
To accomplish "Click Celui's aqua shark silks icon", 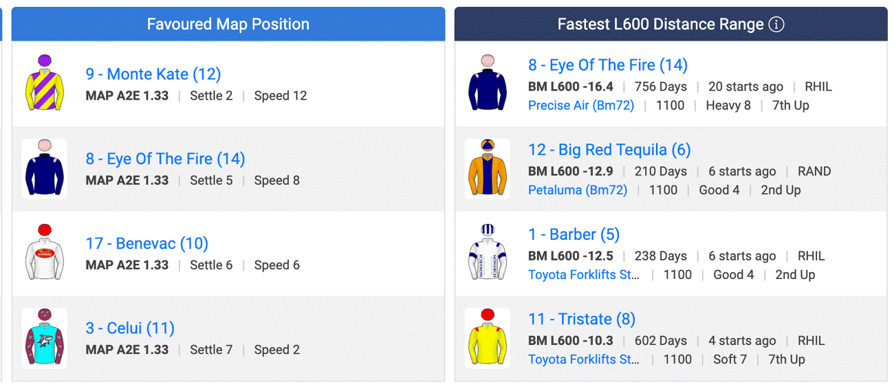I will [x=45, y=337].
